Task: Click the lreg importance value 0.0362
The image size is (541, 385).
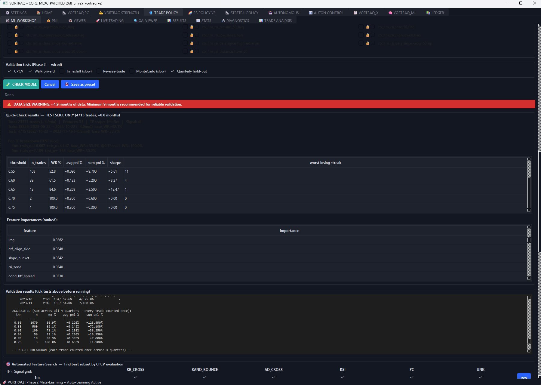Action: pos(58,240)
